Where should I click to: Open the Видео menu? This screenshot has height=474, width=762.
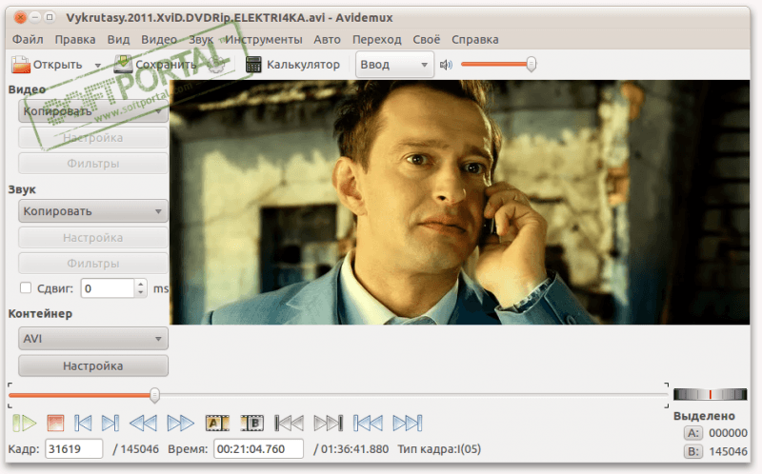pos(159,39)
